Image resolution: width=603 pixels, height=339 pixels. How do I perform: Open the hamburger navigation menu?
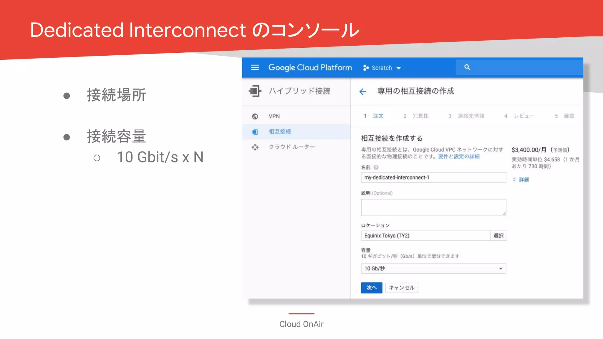click(255, 67)
